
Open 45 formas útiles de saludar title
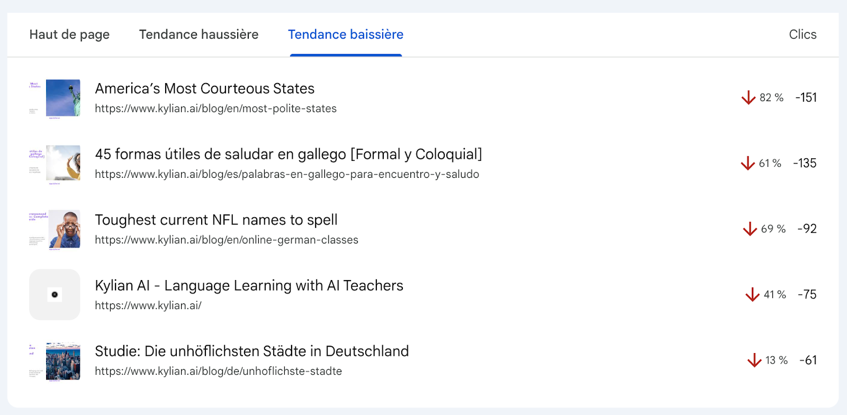point(288,154)
